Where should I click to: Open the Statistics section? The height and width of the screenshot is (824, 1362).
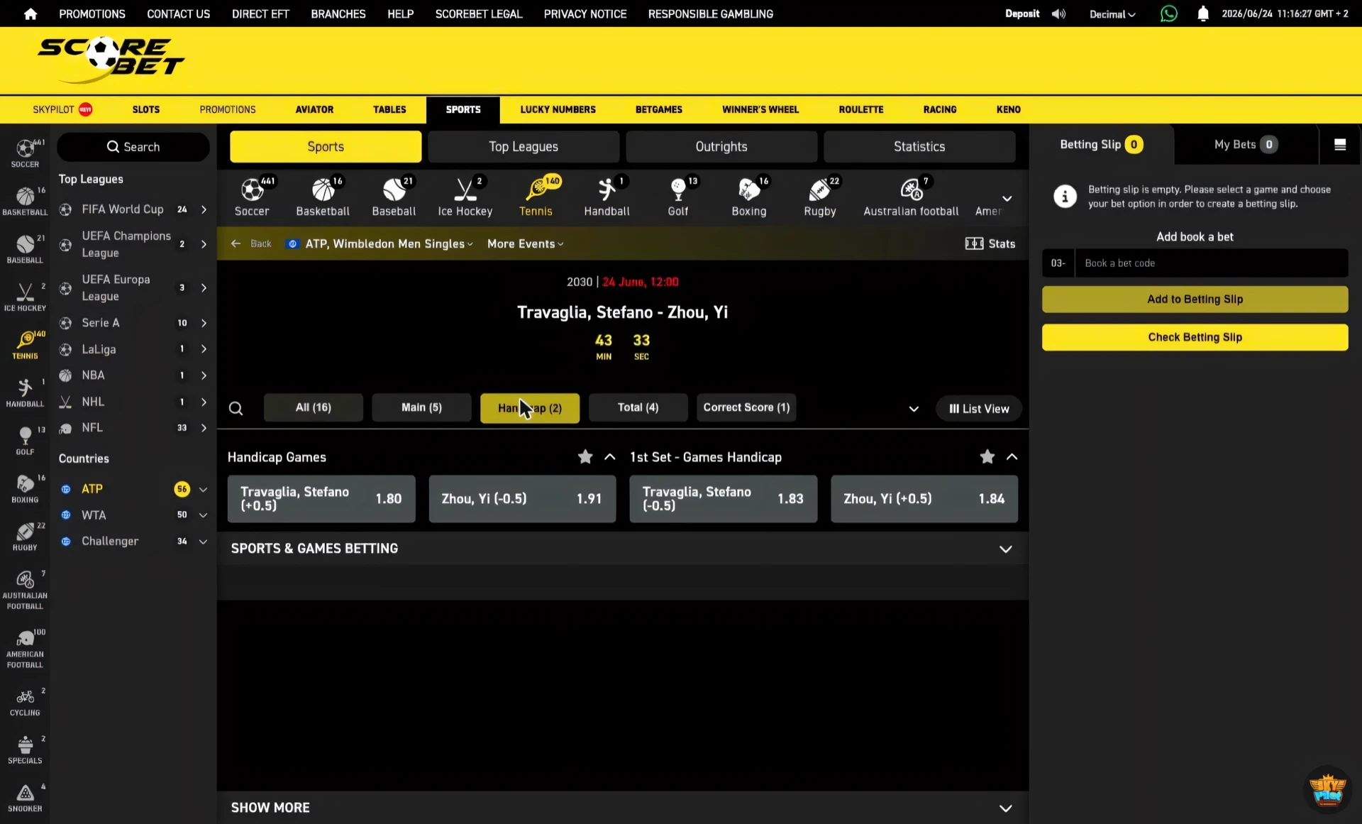point(919,146)
